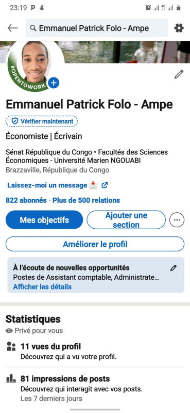View the 822 abonnés list
Screen dimensions: 190x413
pos(26,200)
